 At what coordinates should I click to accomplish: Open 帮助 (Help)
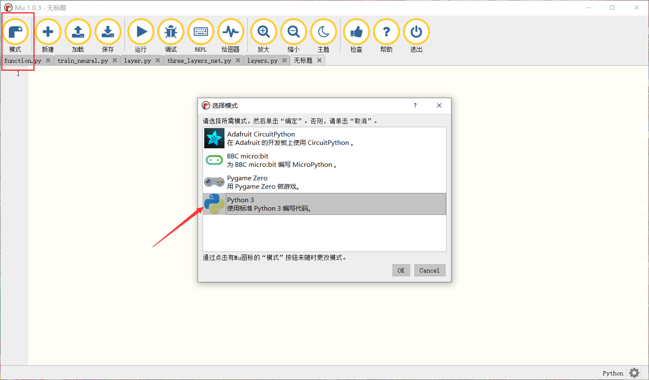point(386,32)
